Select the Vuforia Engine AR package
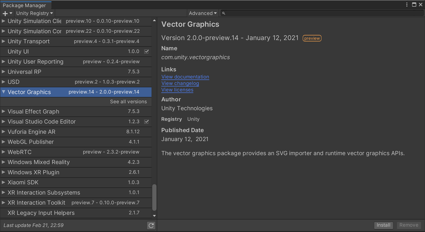 (76, 132)
